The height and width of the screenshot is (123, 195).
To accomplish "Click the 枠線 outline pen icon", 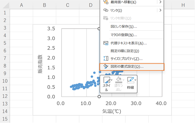I will pyautogui.click(x=131, y=81).
